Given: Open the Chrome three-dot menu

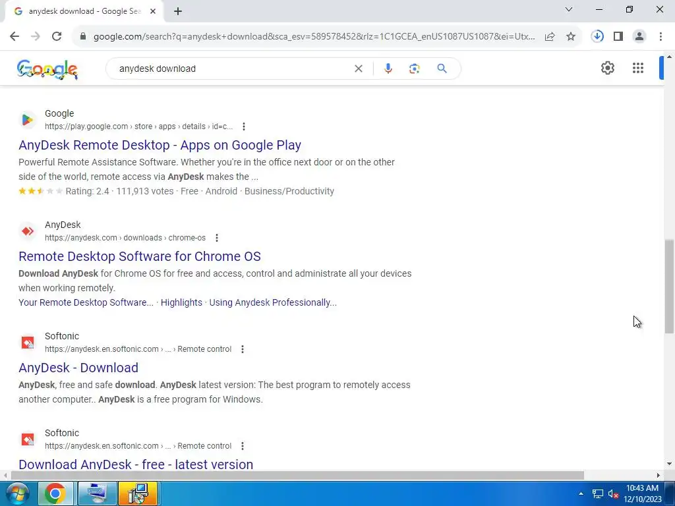Looking at the screenshot, I should point(660,37).
